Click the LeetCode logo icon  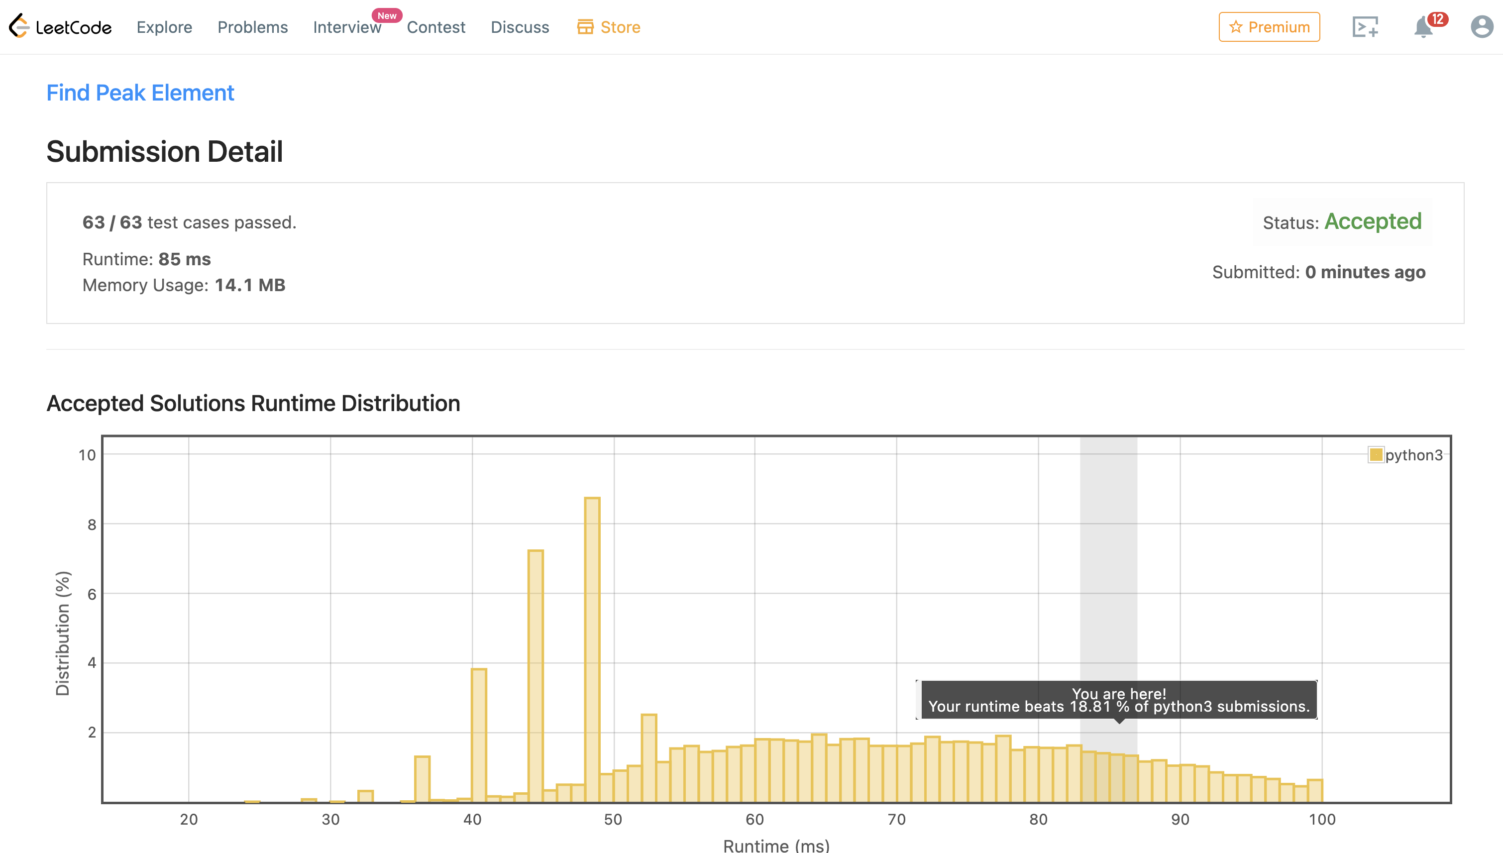[19, 26]
